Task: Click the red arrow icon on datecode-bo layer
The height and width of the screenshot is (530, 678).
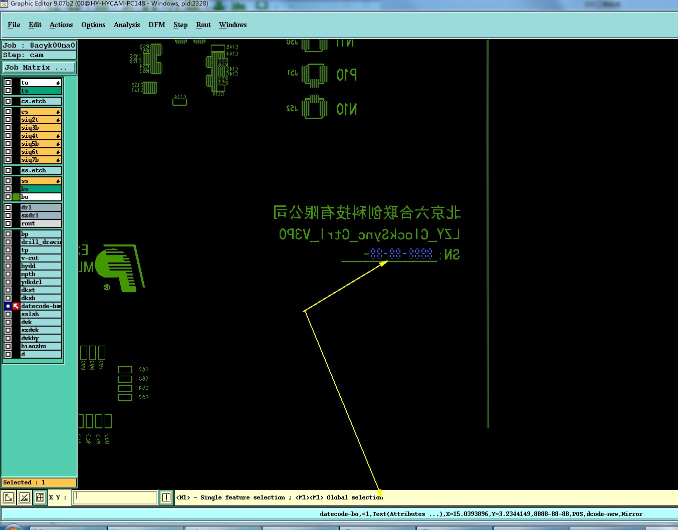Action: (16, 306)
